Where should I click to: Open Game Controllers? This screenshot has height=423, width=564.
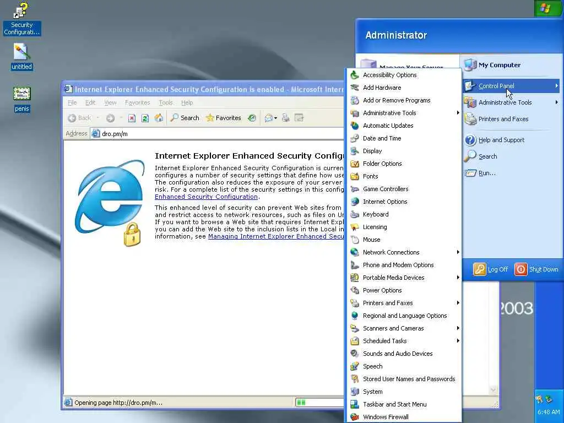point(403,189)
